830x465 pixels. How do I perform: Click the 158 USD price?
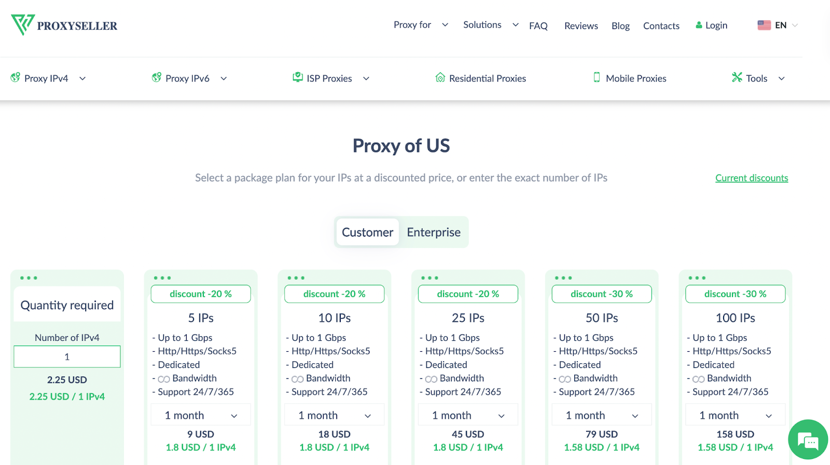tap(736, 434)
